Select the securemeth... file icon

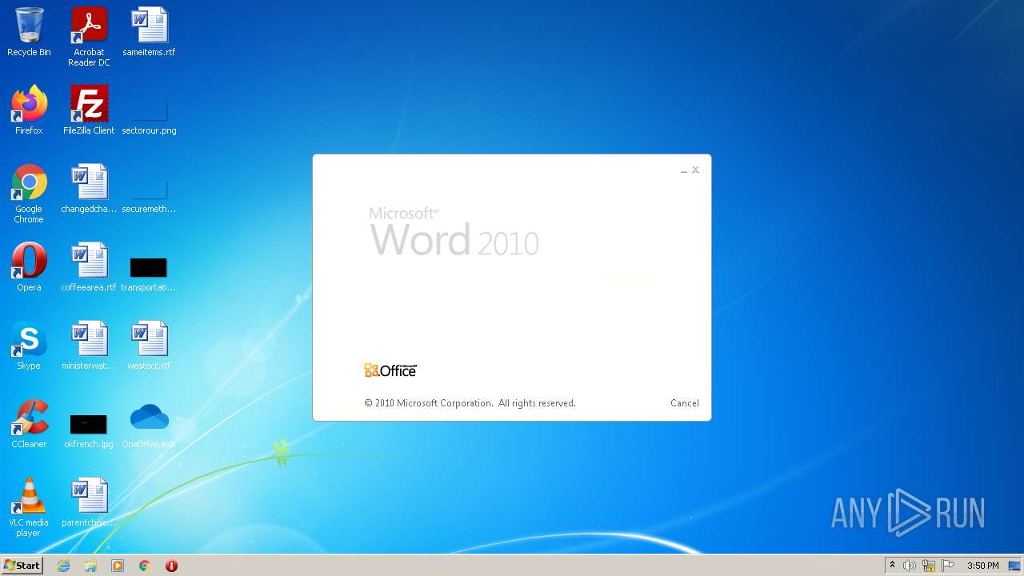(149, 194)
